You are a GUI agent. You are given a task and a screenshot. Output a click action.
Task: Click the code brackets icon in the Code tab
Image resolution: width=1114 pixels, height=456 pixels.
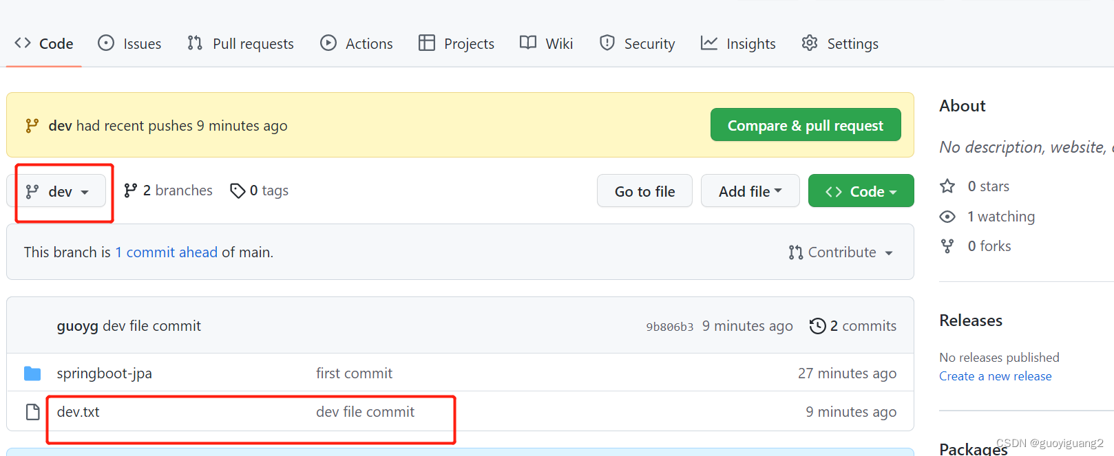click(x=23, y=43)
